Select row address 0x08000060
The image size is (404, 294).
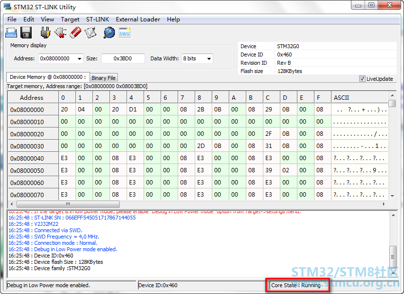point(33,183)
